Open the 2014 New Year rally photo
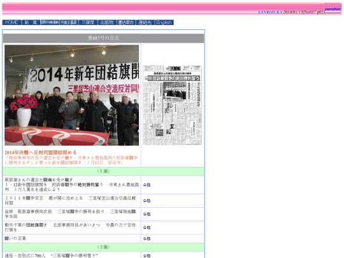 pos(72,95)
